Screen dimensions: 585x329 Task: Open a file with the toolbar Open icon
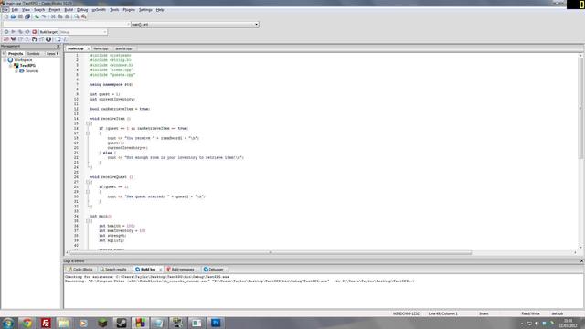(x=13, y=16)
